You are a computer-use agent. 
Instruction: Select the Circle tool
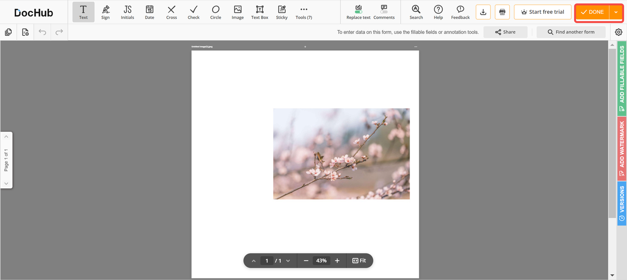216,12
